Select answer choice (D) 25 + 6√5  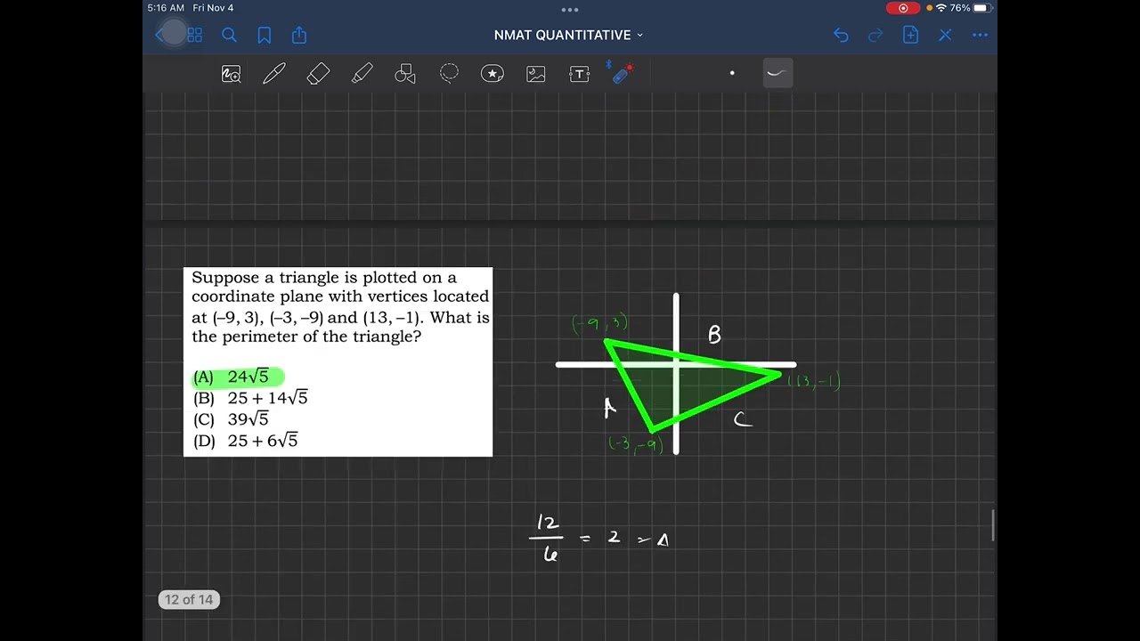click(x=246, y=441)
